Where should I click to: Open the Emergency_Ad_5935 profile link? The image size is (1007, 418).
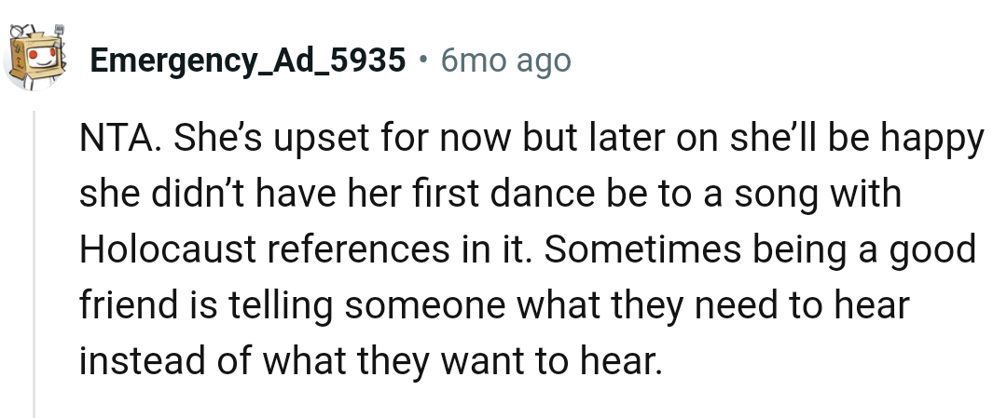point(248,61)
